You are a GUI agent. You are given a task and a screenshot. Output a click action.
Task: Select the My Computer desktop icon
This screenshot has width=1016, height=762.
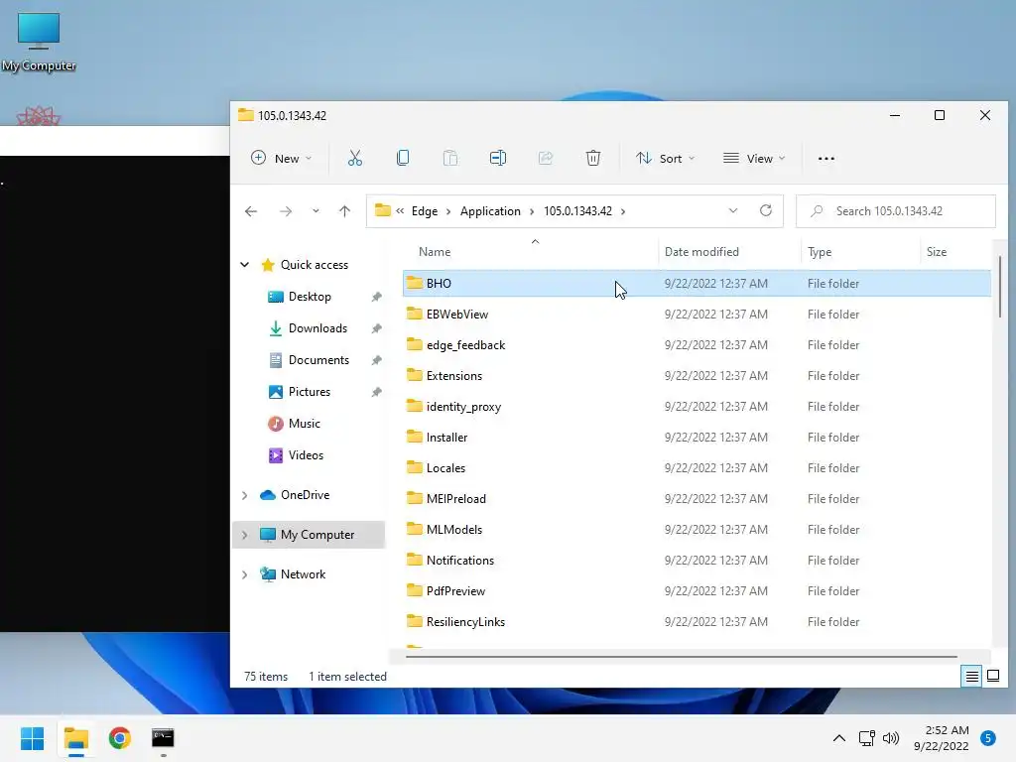coord(39,41)
